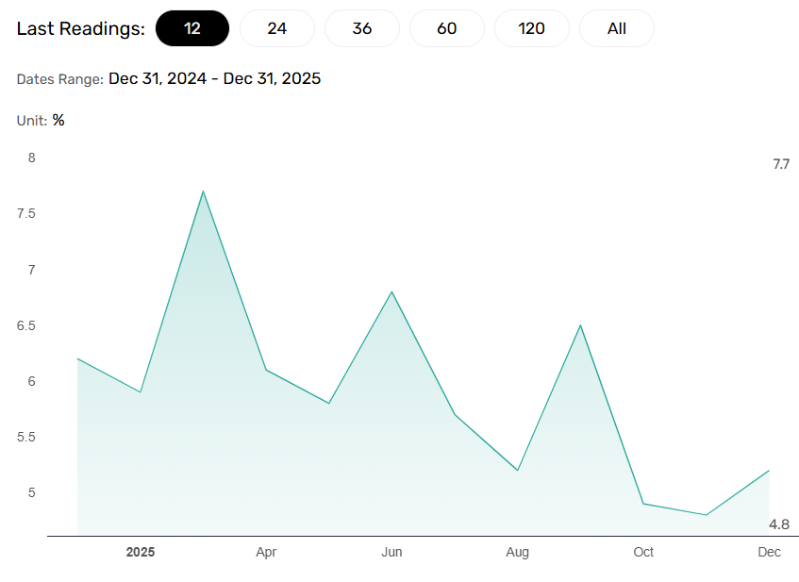
Task: Click the 7.7 maximum label on chart
Action: point(781,164)
